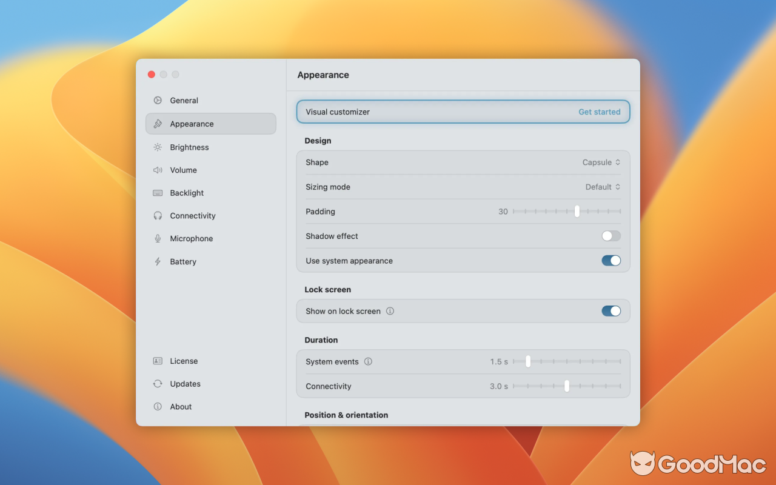This screenshot has width=776, height=485.
Task: Disable Use system appearance
Action: tap(611, 261)
